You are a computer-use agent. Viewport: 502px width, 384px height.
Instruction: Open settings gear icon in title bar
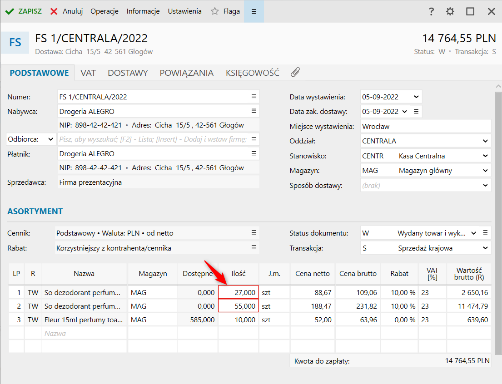click(x=450, y=11)
